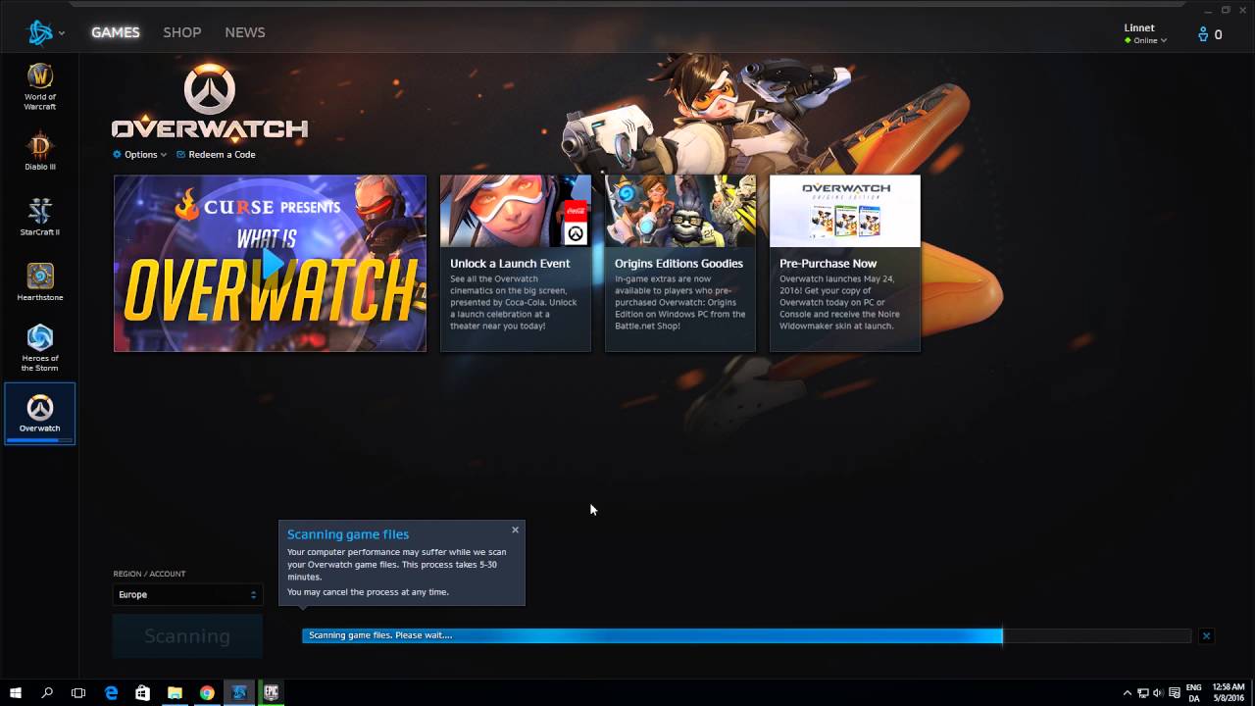Open Windows Store from taskbar

[x=143, y=692]
